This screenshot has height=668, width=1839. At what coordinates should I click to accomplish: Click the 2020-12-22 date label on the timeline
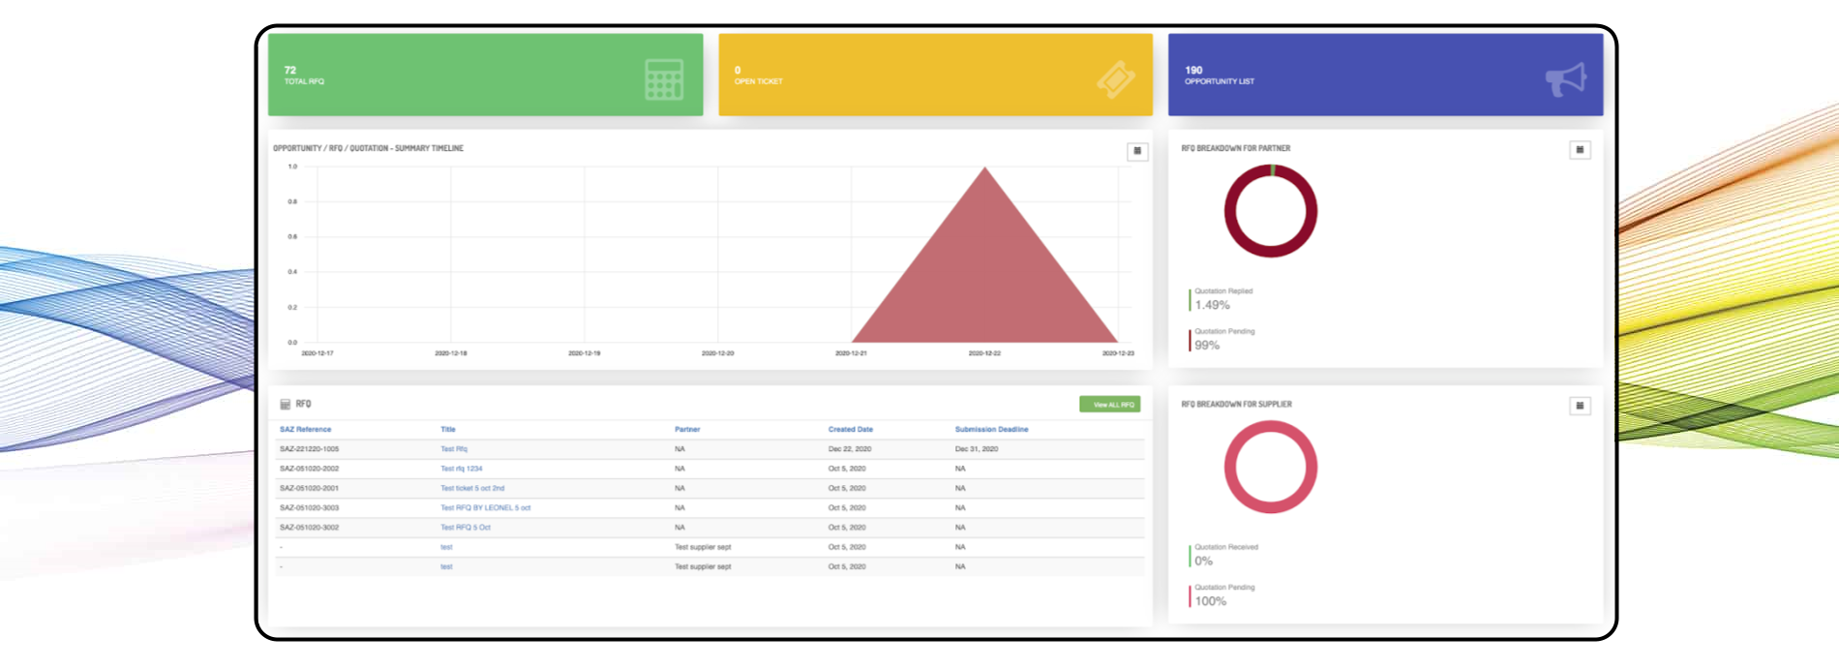(x=984, y=353)
